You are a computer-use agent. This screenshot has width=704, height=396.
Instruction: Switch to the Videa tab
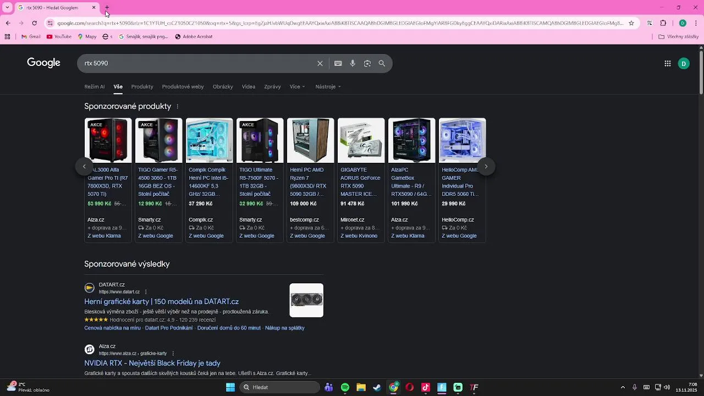(249, 87)
